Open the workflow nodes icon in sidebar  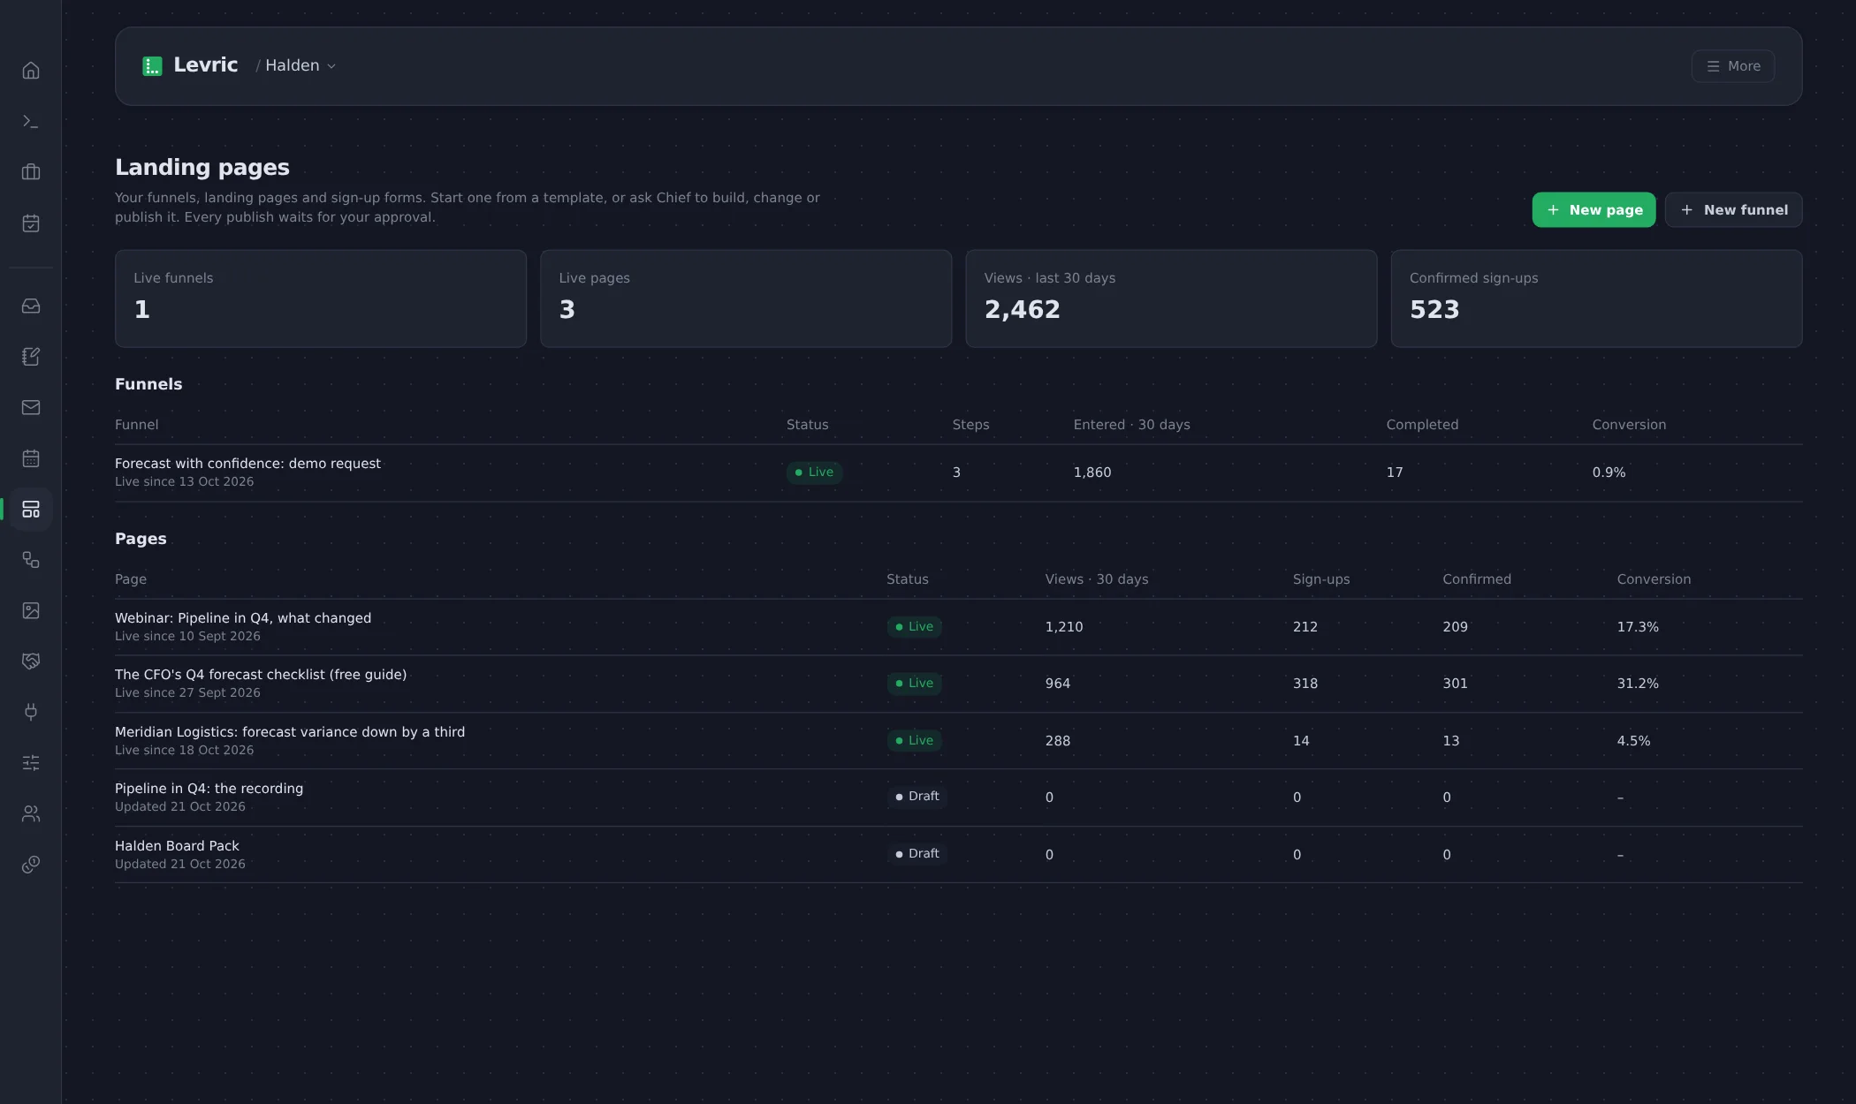click(31, 560)
